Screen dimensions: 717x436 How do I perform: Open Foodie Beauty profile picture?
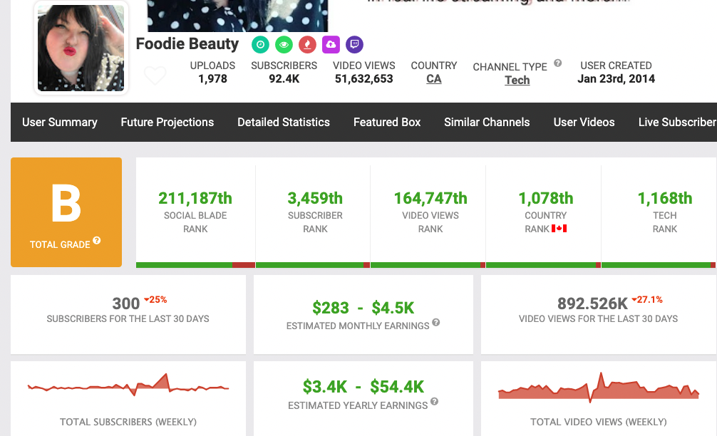click(81, 48)
